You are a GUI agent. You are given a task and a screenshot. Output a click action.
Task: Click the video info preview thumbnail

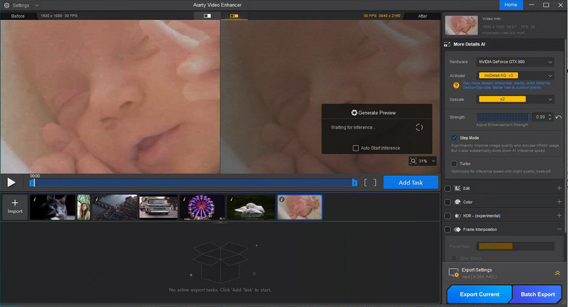click(x=461, y=25)
